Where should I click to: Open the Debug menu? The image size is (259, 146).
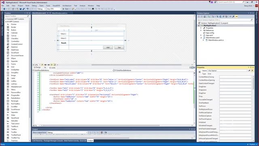click(x=34, y=6)
